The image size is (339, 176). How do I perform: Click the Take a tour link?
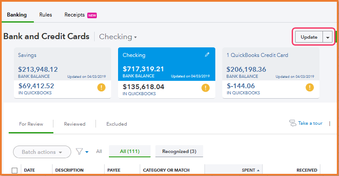click(x=310, y=123)
